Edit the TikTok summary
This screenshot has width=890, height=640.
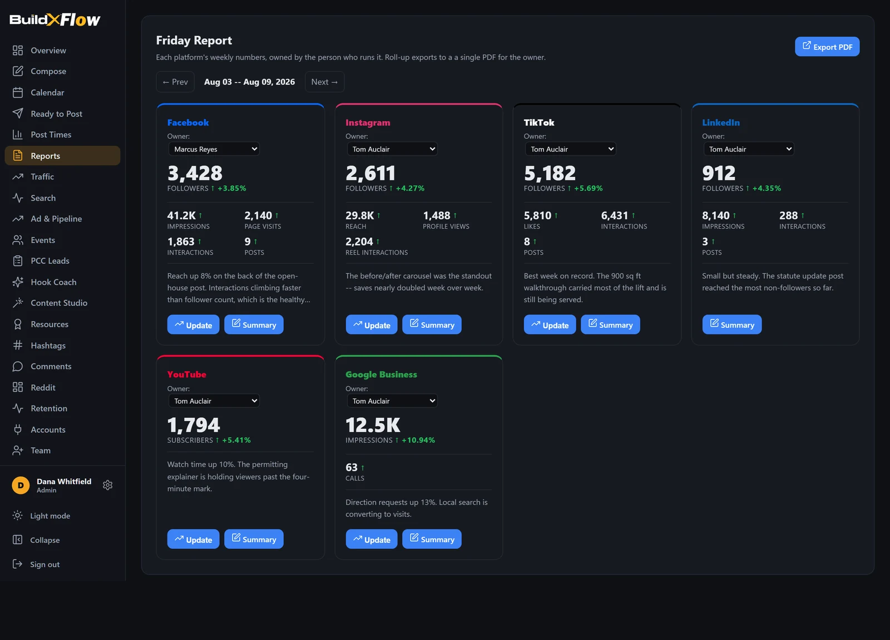coord(610,324)
